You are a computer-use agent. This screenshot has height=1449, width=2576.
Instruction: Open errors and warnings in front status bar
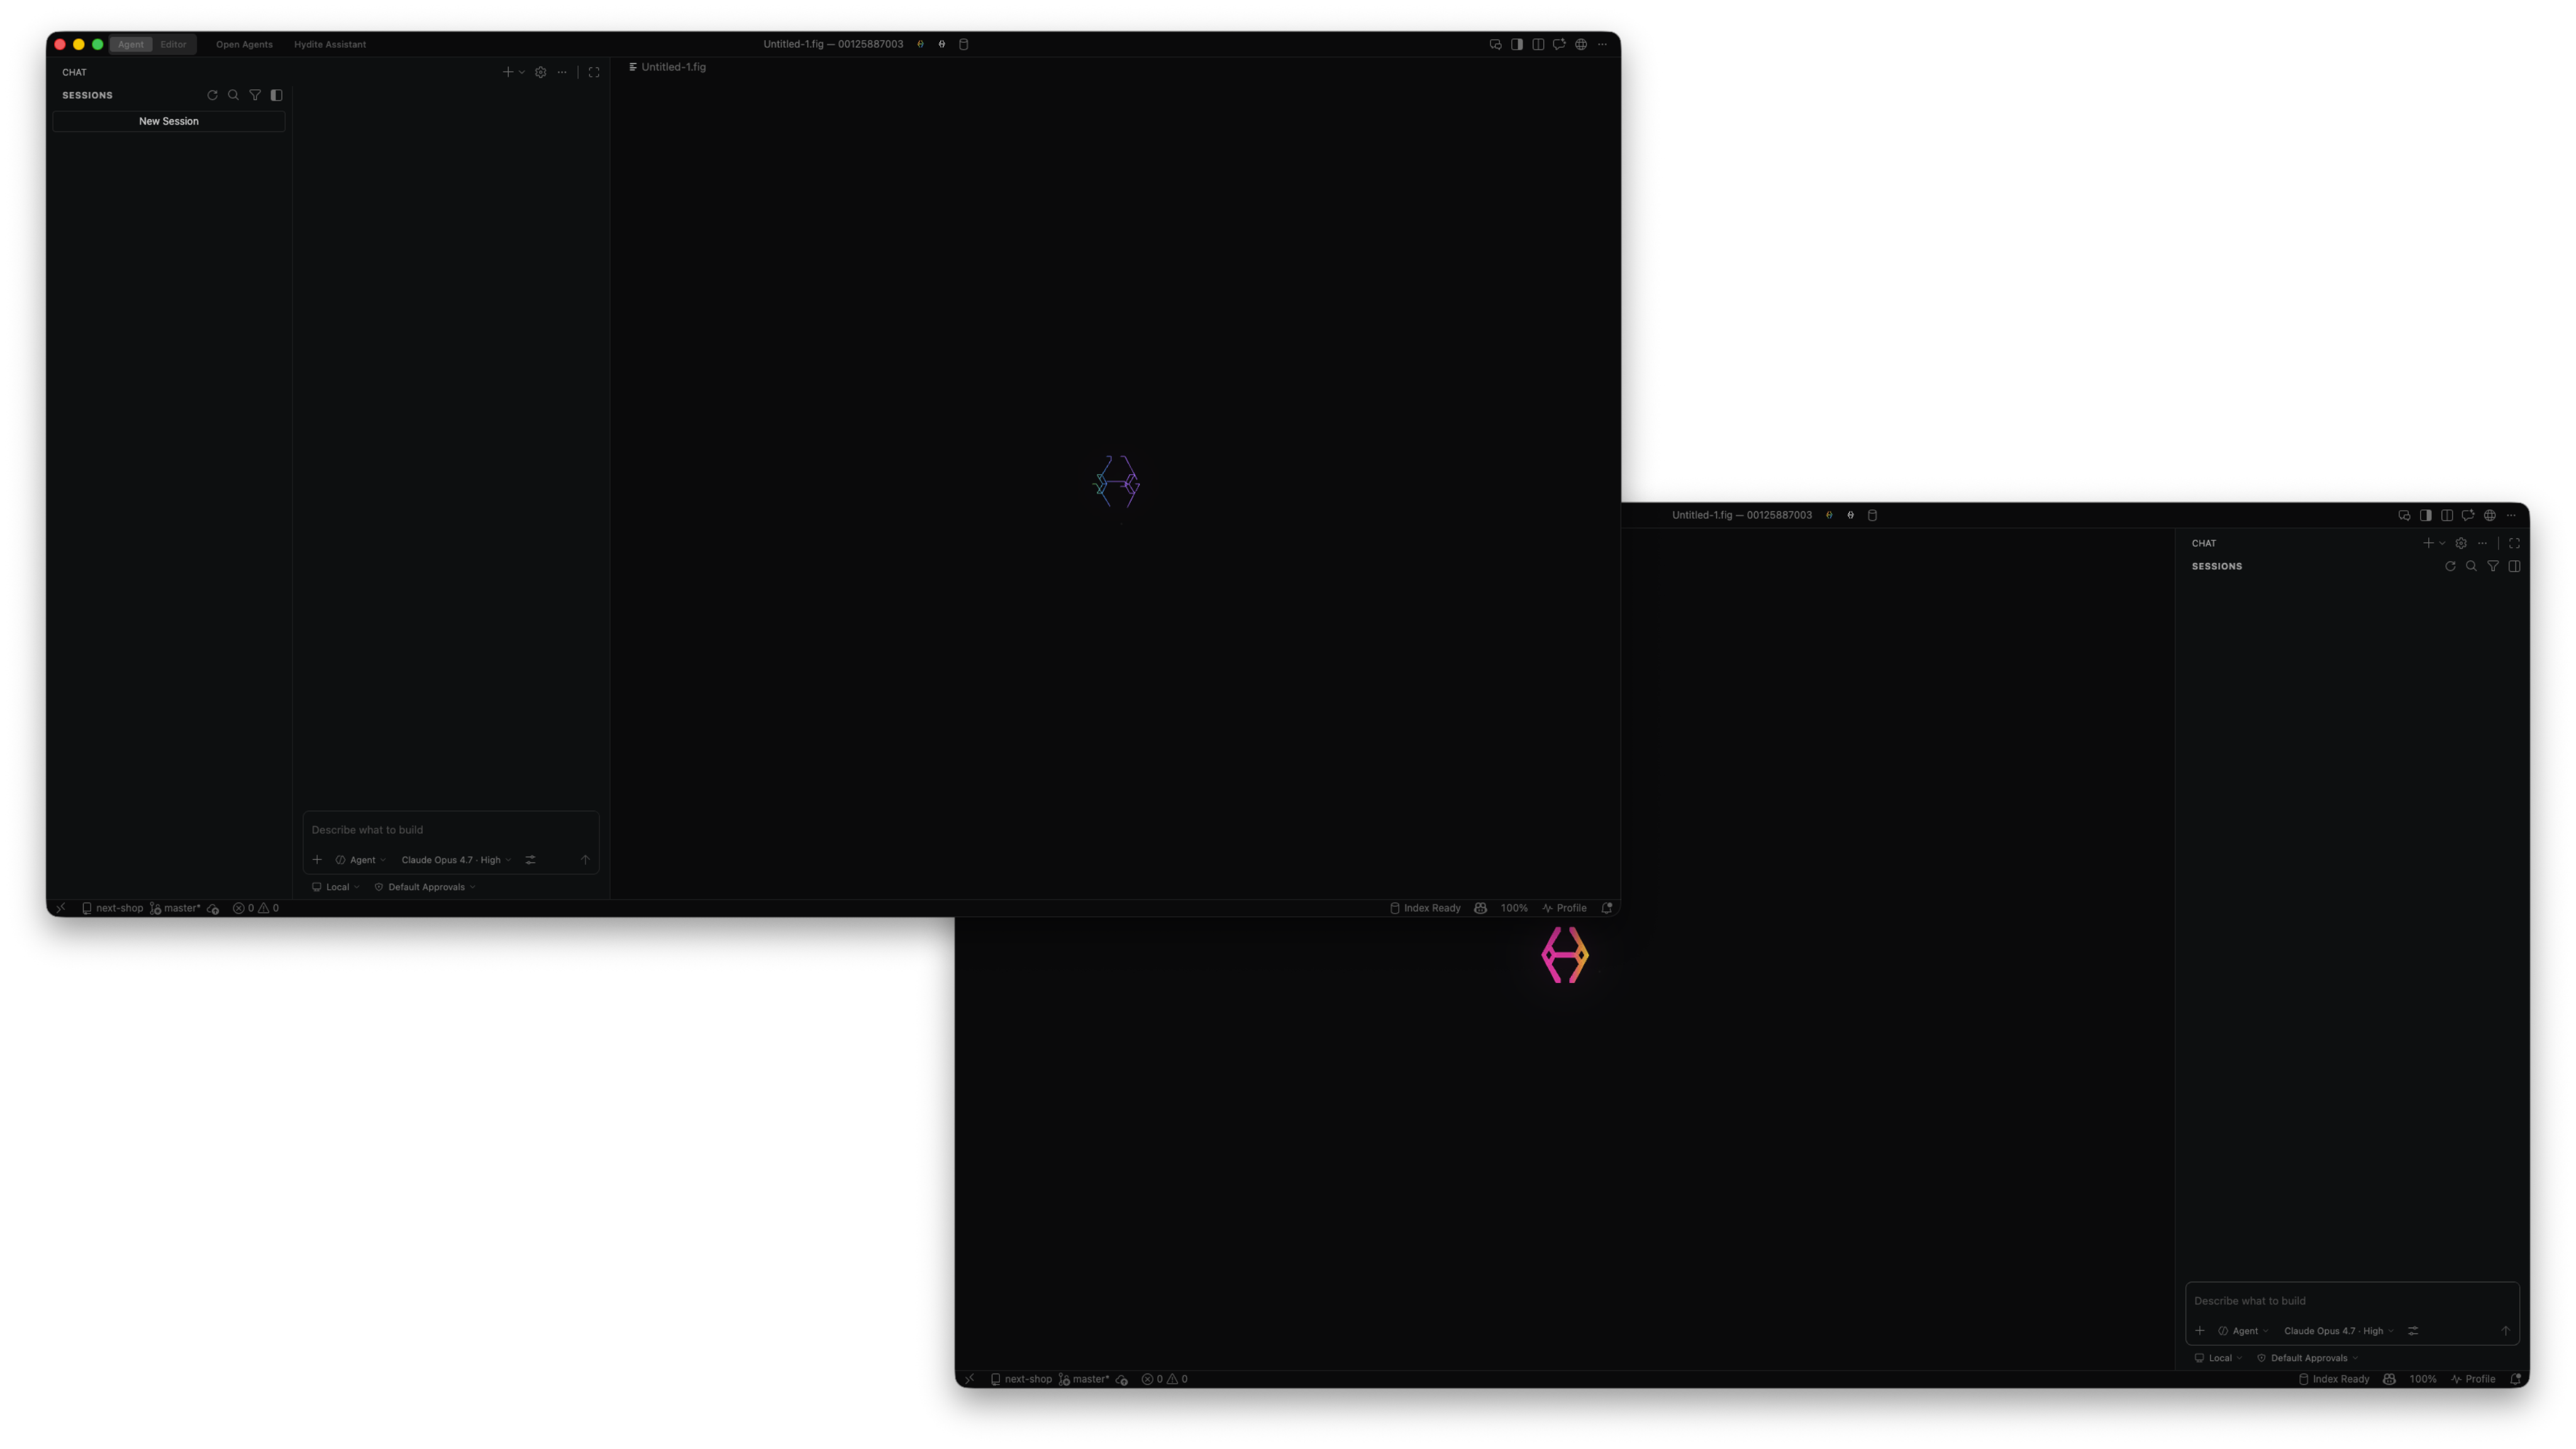(256, 908)
